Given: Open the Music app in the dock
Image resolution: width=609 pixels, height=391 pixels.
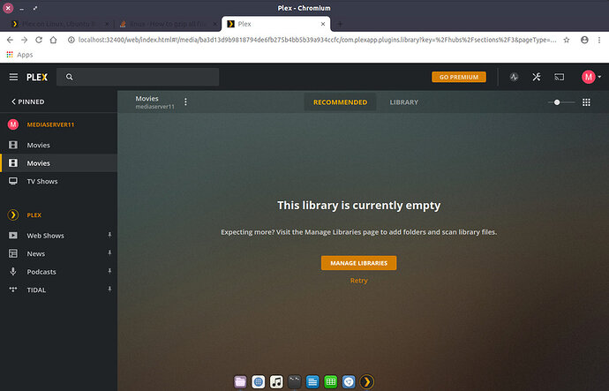Looking at the screenshot, I should click(x=276, y=381).
